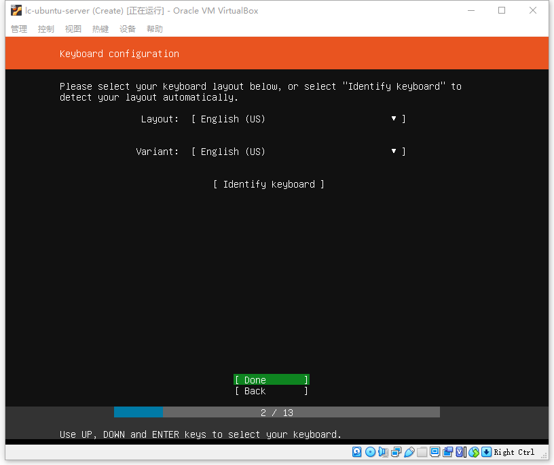Click the audio status icon
This screenshot has width=554, height=465.
[383, 452]
